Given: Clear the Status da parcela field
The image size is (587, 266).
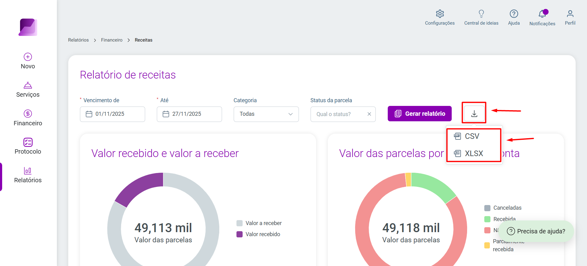Looking at the screenshot, I should point(369,114).
